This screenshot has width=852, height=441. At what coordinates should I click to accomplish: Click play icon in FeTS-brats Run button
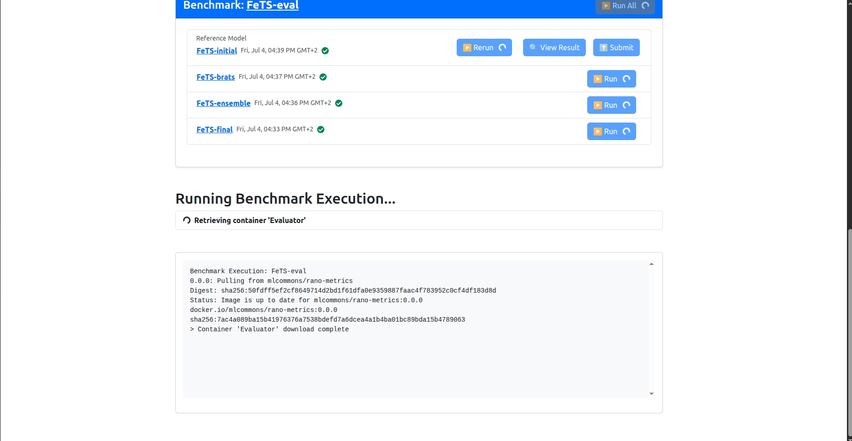tap(598, 79)
